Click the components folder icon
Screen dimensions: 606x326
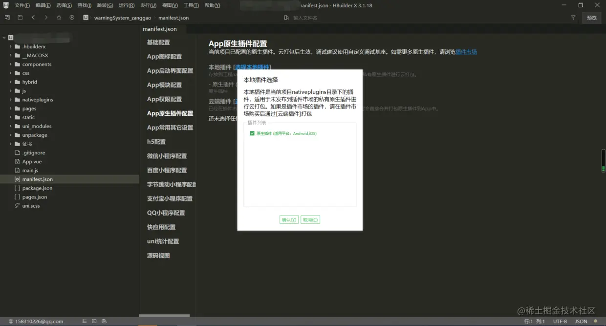pyautogui.click(x=18, y=64)
